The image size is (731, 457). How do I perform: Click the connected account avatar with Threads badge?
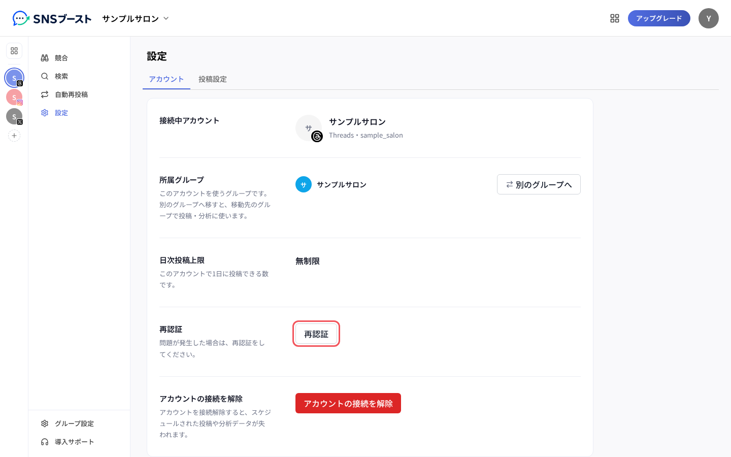point(309,128)
